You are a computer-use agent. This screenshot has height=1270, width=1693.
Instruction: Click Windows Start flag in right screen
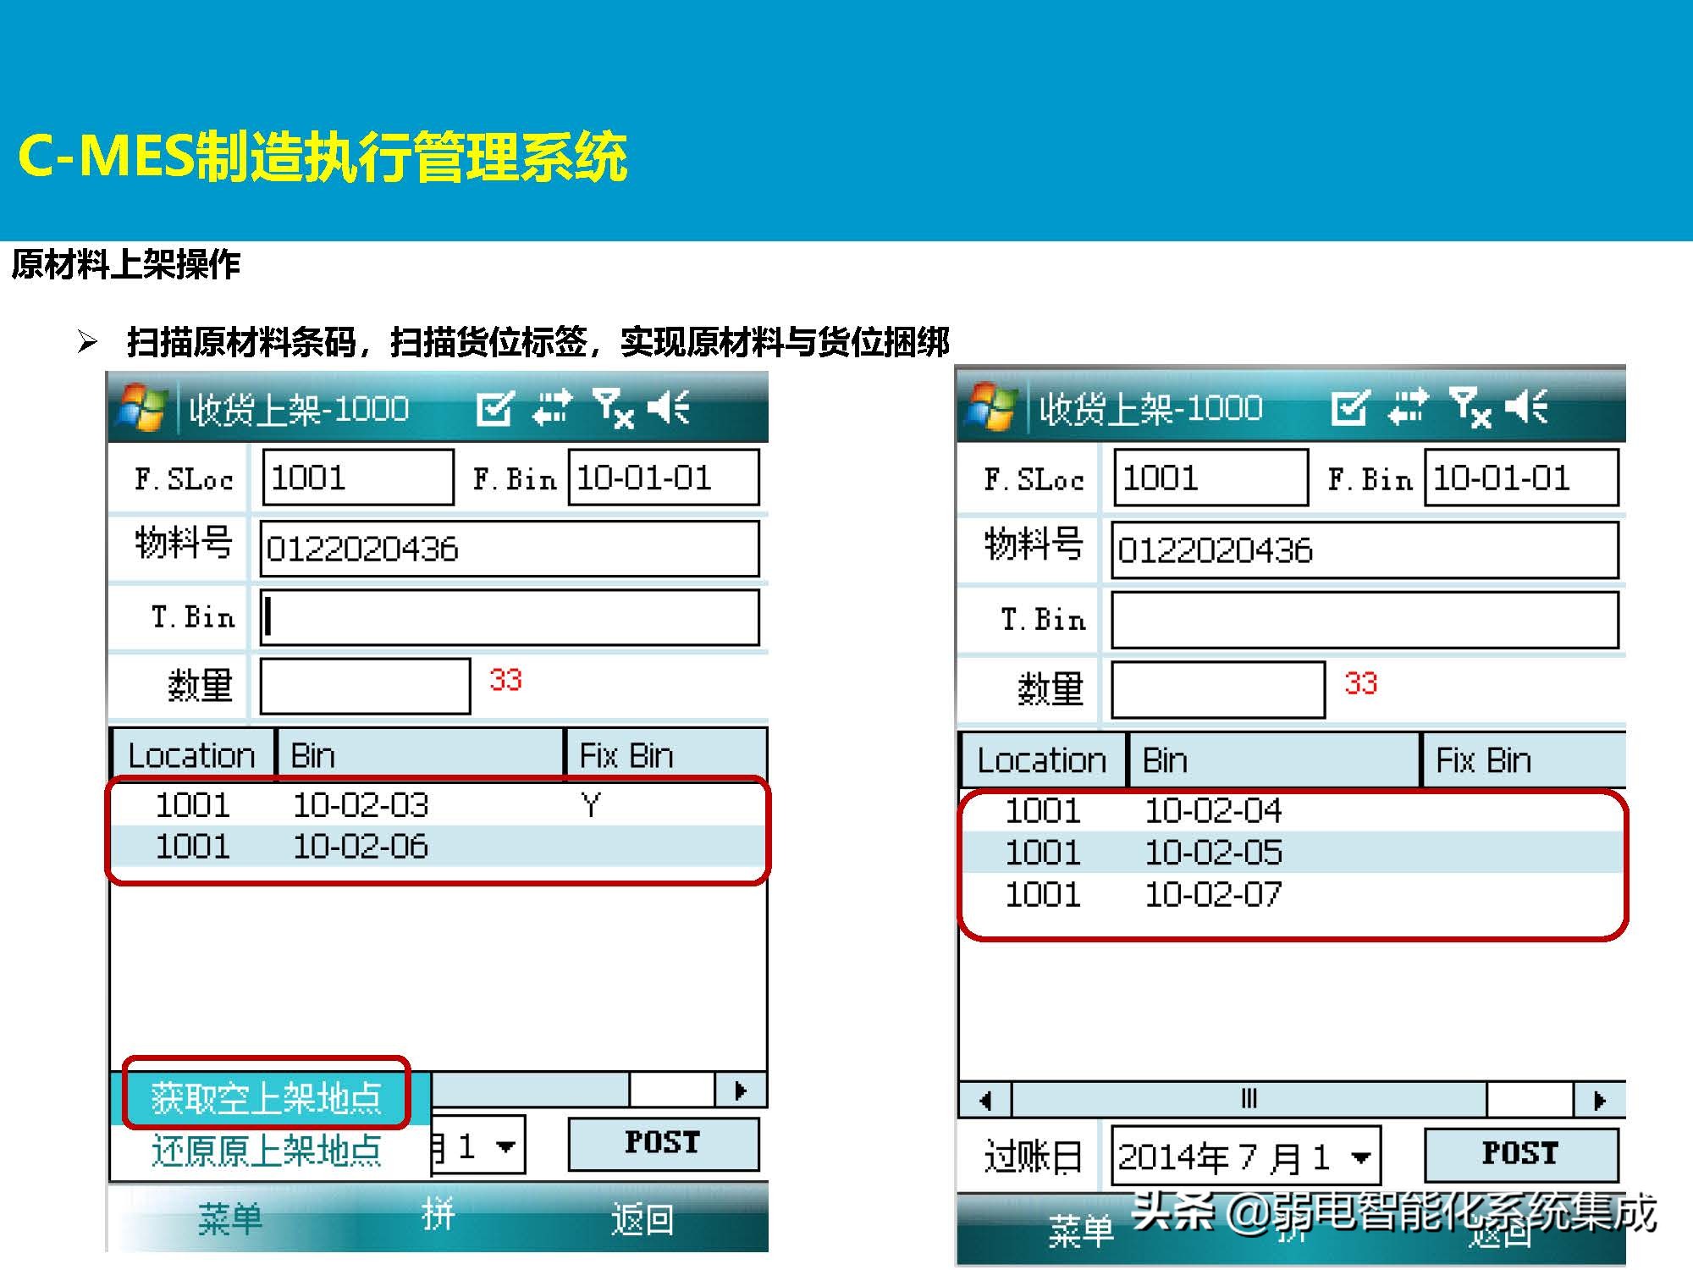[x=993, y=406]
